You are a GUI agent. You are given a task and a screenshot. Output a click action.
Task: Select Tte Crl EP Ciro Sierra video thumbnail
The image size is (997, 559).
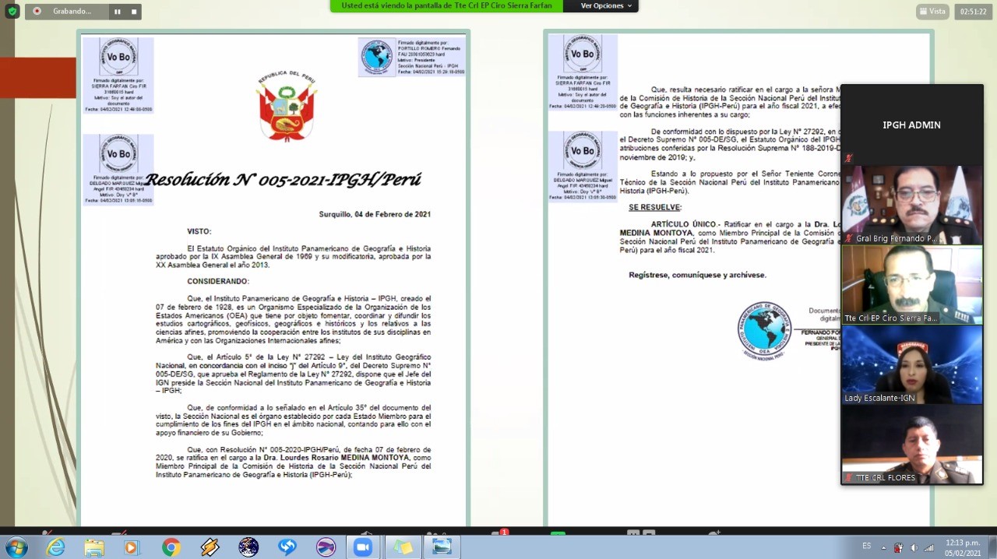(x=911, y=285)
